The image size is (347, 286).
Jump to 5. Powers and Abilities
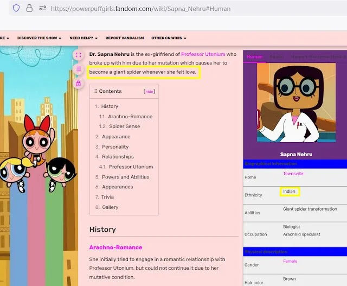pos(122,177)
